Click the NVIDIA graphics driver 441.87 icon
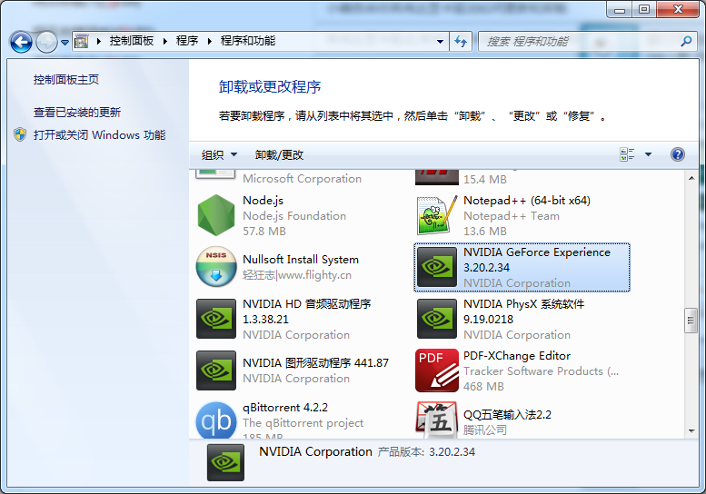Viewport: 706px width, 494px height. (x=216, y=370)
